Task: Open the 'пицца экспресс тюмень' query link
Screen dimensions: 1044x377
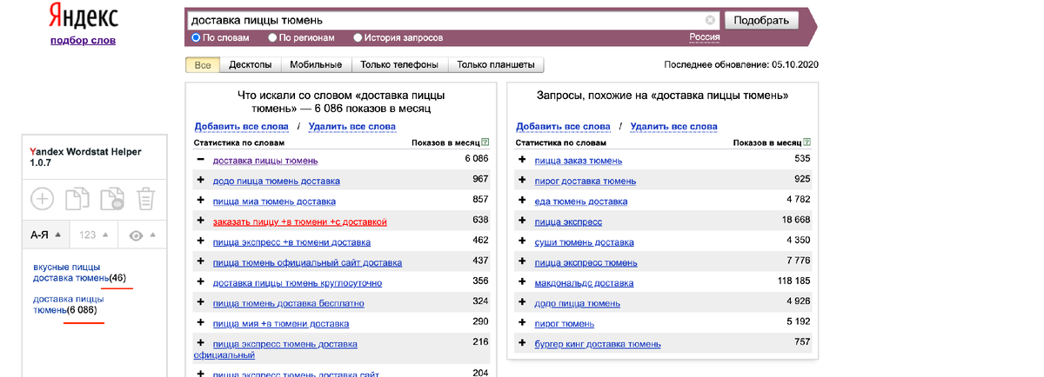Action: (x=586, y=262)
